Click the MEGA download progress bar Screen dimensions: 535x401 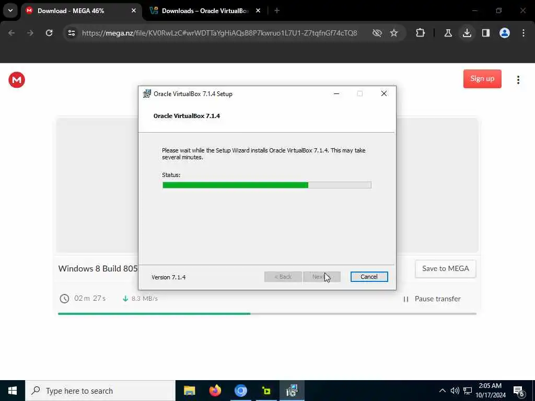267,314
